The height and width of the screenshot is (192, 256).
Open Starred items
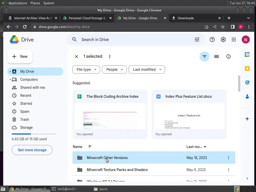tap(35, 103)
